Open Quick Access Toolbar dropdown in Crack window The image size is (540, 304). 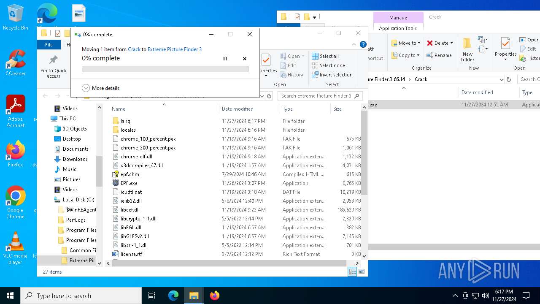point(314,17)
